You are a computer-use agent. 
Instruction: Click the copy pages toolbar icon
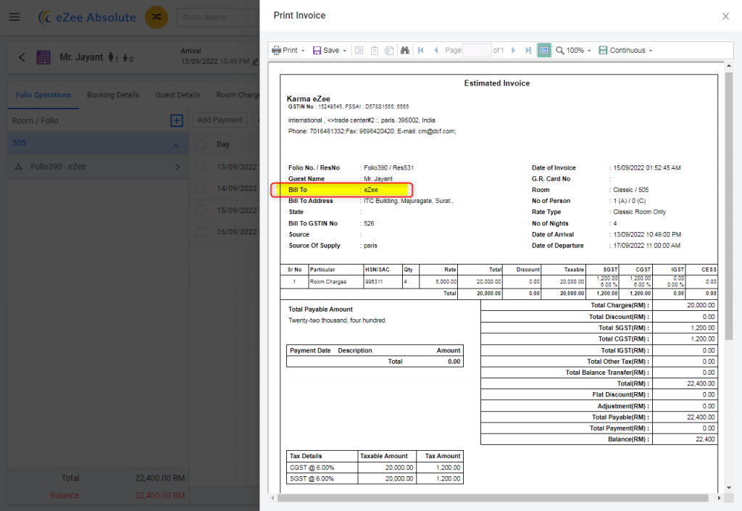point(389,50)
